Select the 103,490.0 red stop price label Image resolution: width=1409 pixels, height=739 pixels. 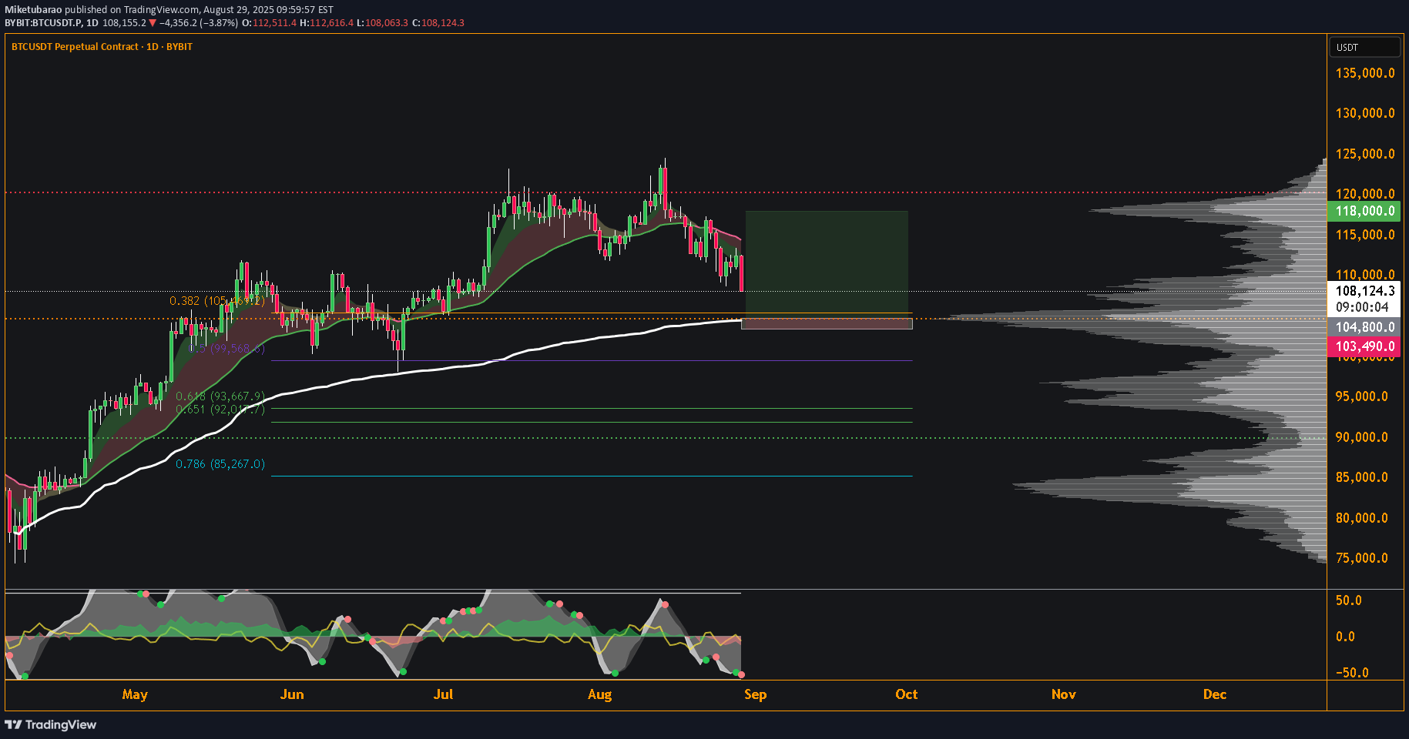tap(1364, 346)
